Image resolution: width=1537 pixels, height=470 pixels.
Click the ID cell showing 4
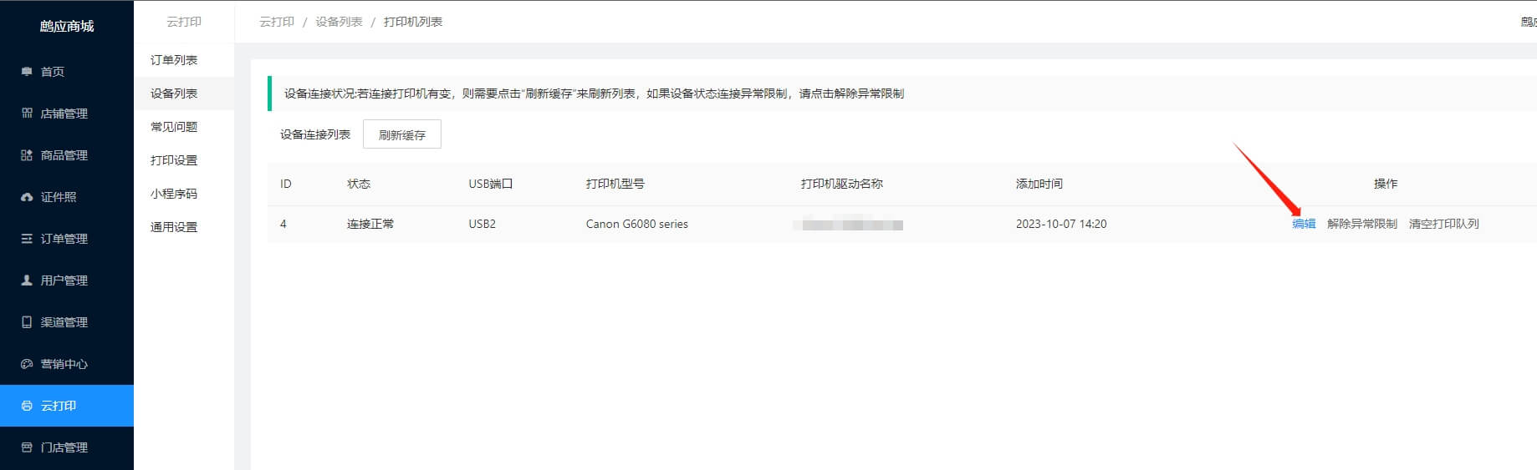click(283, 224)
